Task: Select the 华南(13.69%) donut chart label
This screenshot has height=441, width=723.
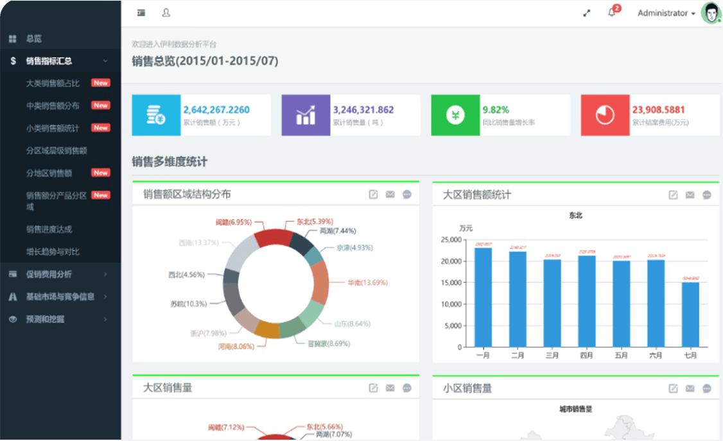Action: (367, 282)
